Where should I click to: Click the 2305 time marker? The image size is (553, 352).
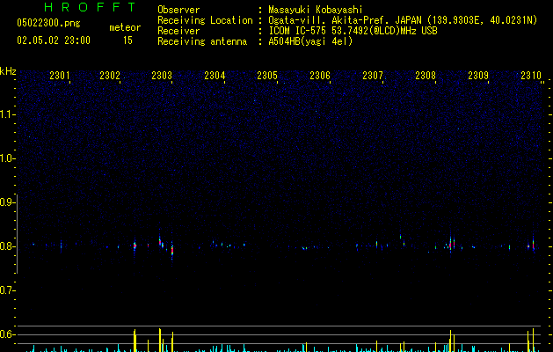click(267, 76)
